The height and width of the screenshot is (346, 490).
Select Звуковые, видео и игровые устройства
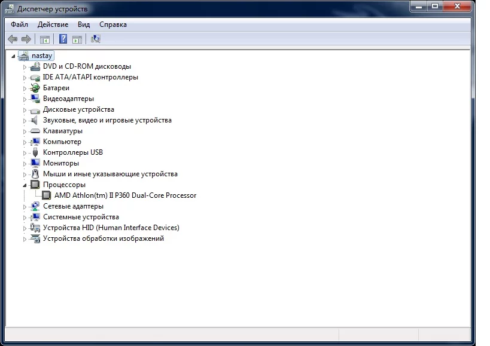click(x=107, y=120)
